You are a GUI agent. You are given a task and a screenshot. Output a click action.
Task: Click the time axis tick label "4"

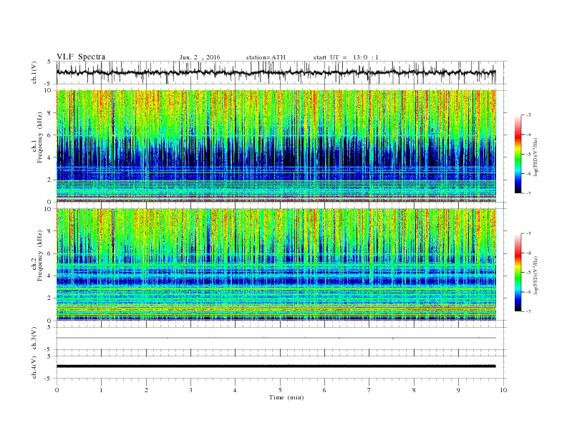235,390
